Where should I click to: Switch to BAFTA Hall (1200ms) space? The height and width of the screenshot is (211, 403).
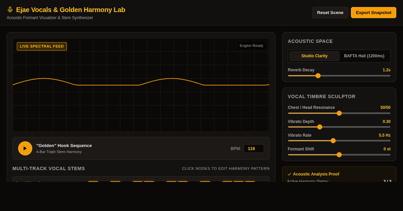coord(364,56)
